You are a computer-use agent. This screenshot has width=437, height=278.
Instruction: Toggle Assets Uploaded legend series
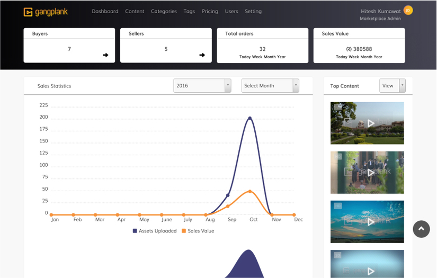[x=155, y=231]
